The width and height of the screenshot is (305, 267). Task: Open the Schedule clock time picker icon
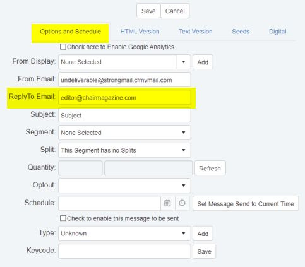[x=182, y=203]
